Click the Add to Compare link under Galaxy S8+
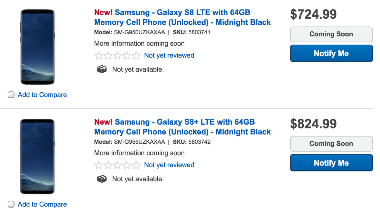Viewport: 380px width, 216px height. [42, 204]
